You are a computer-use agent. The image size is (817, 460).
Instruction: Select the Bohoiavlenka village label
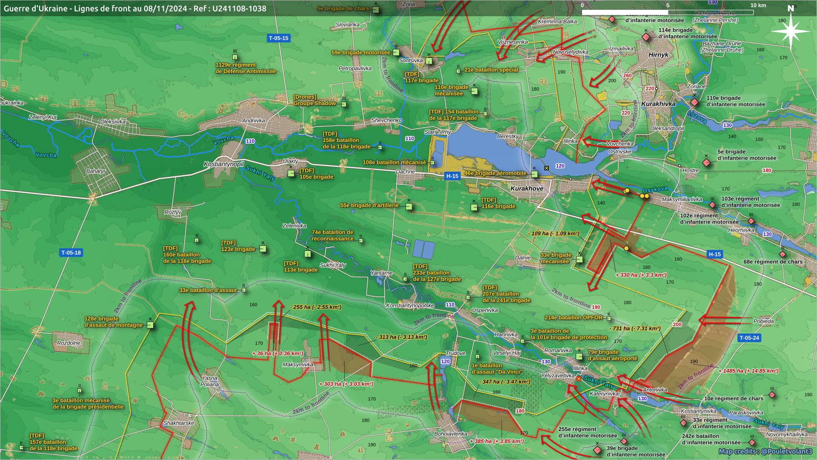[451, 434]
